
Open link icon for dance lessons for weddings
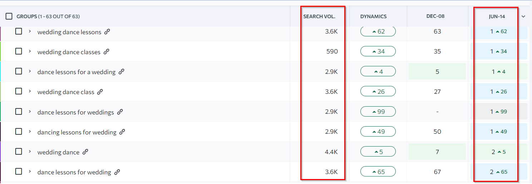[x=120, y=112]
